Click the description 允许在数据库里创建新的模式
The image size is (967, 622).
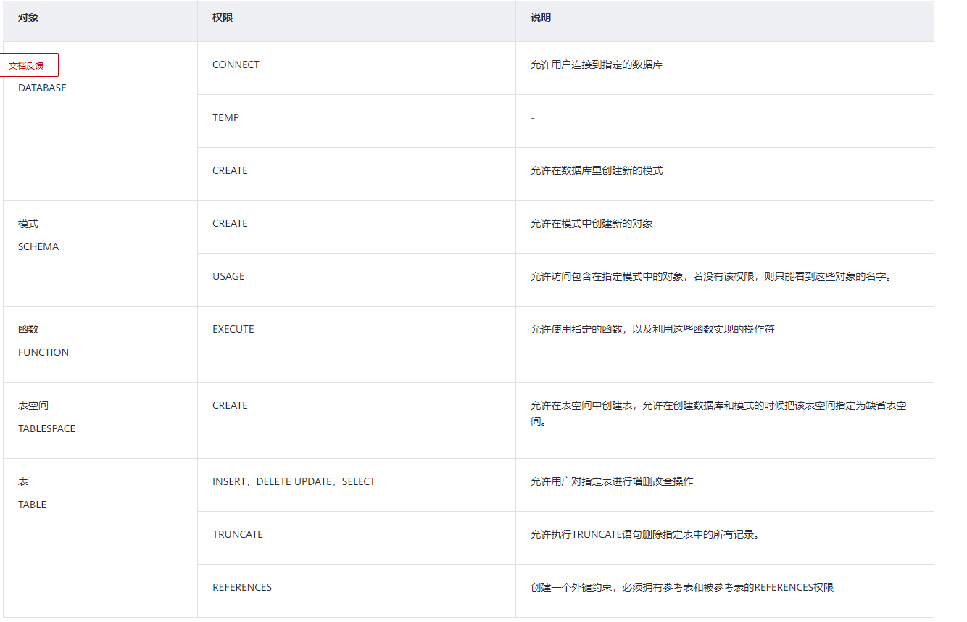[x=597, y=170]
